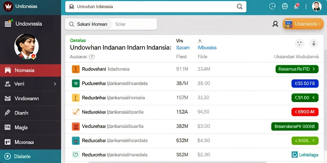Open Verri in the sidebar
The image size is (327, 163).
[30, 84]
